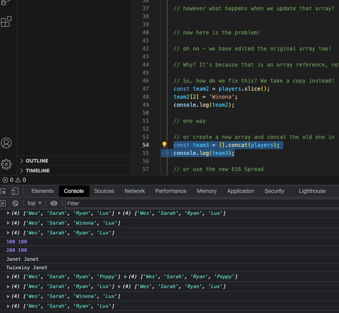Clear the console with the ban icon
Viewport: 339px width, 313px height.
pyautogui.click(x=15, y=203)
